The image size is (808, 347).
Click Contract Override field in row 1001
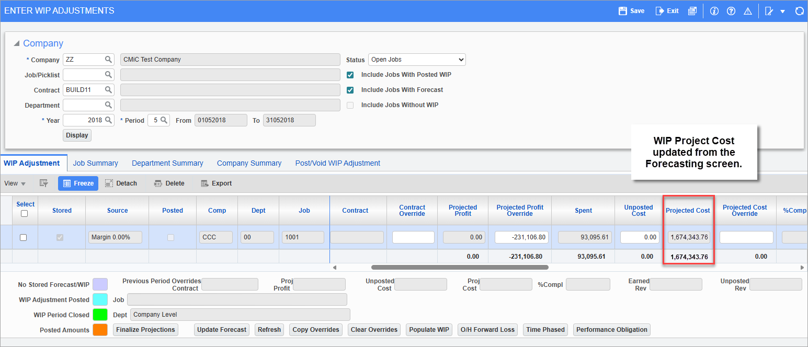(413, 237)
